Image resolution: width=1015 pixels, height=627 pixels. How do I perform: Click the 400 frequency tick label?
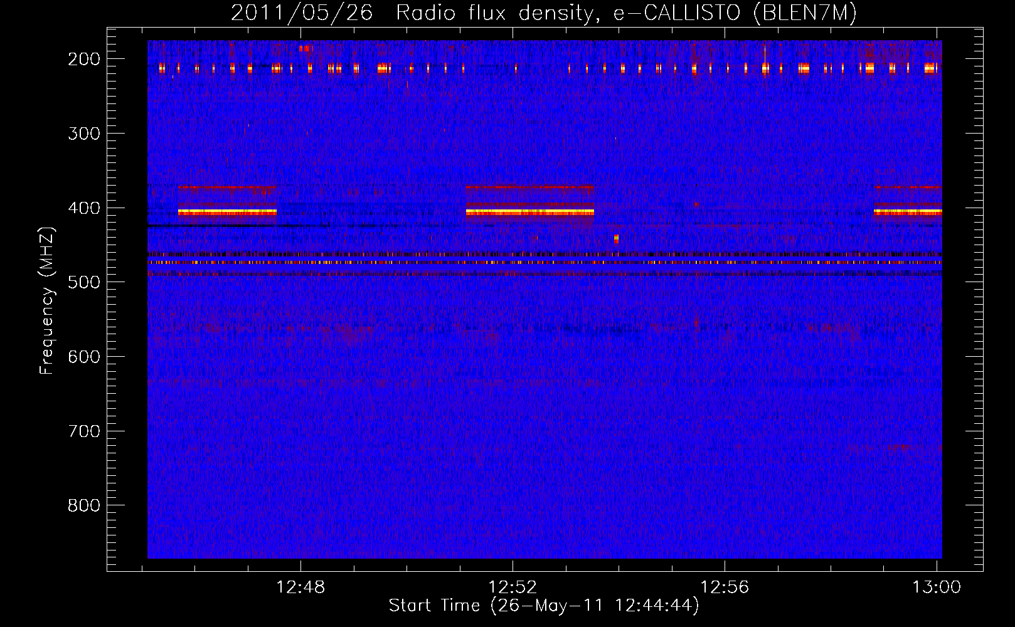point(83,208)
